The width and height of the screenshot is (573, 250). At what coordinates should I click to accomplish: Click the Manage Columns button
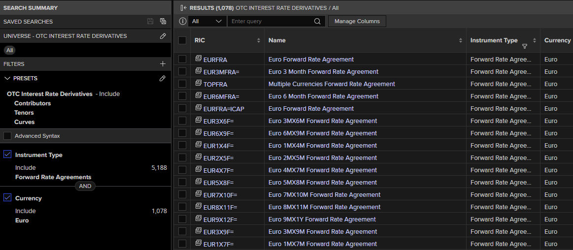coord(357,21)
